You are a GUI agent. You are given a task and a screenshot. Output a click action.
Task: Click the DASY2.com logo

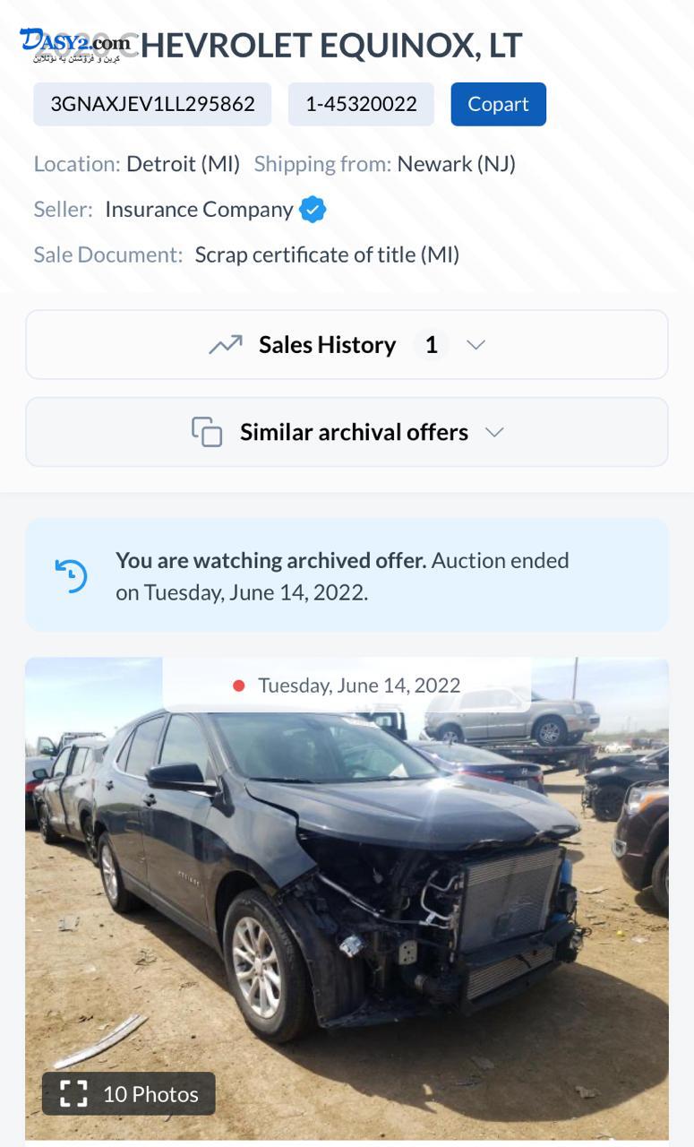[75, 43]
